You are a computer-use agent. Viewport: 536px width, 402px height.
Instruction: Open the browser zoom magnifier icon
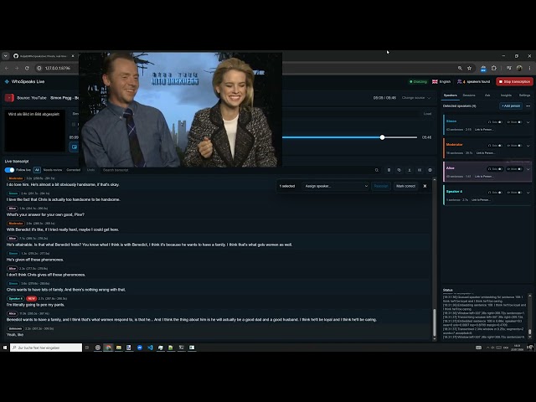[x=460, y=68]
